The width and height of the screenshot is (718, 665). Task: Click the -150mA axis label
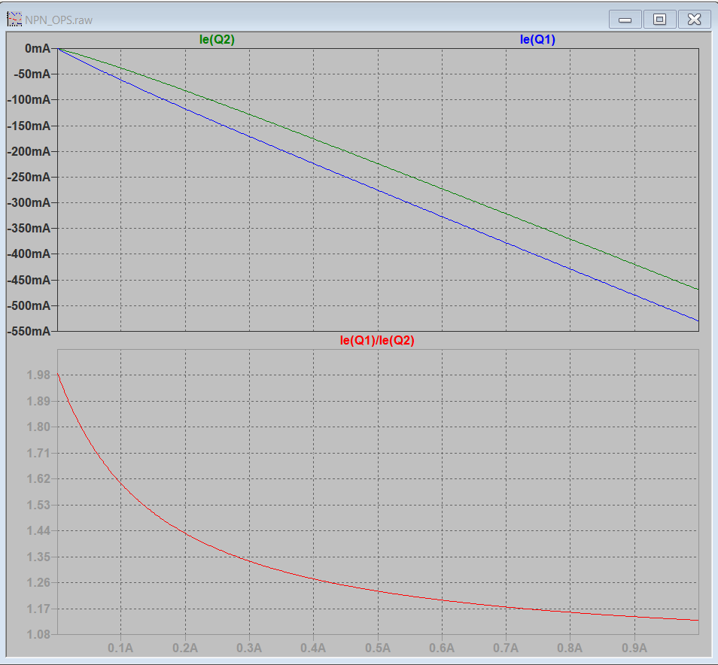pos(29,126)
